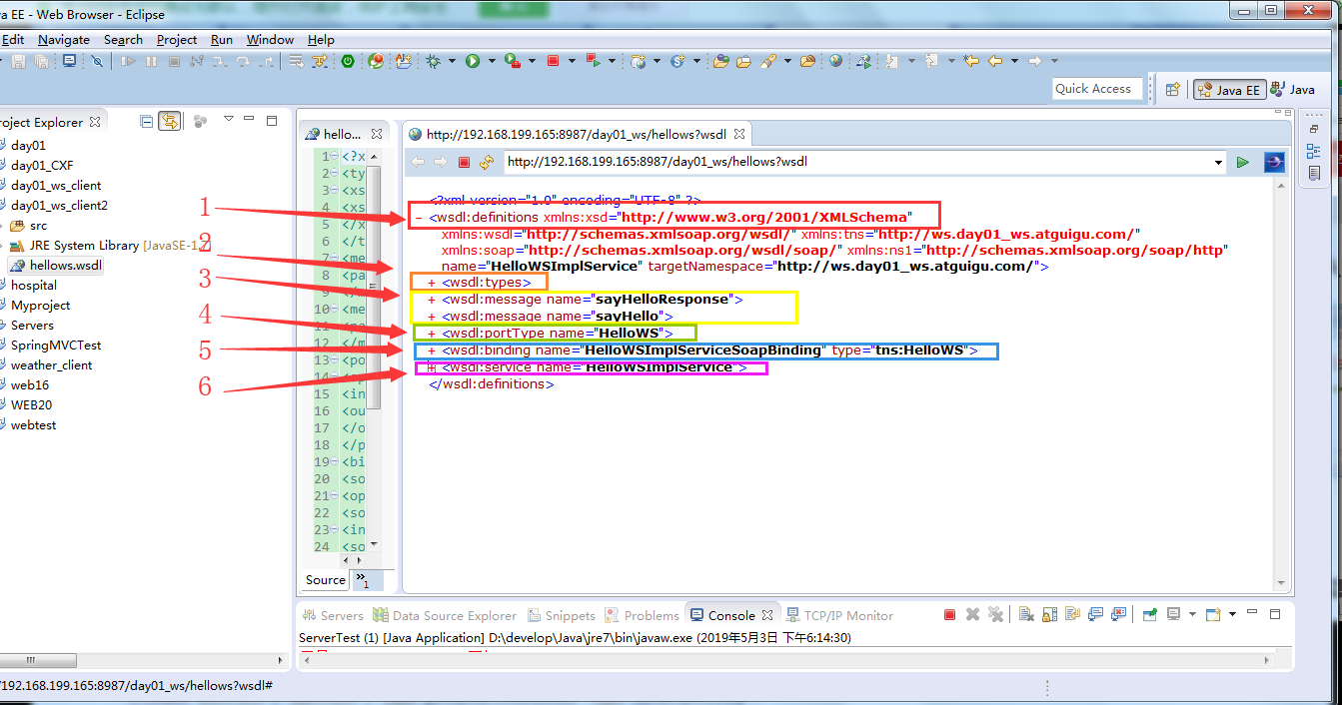Click the Source tab of the editor
This screenshot has width=1342, height=705.
(326, 580)
